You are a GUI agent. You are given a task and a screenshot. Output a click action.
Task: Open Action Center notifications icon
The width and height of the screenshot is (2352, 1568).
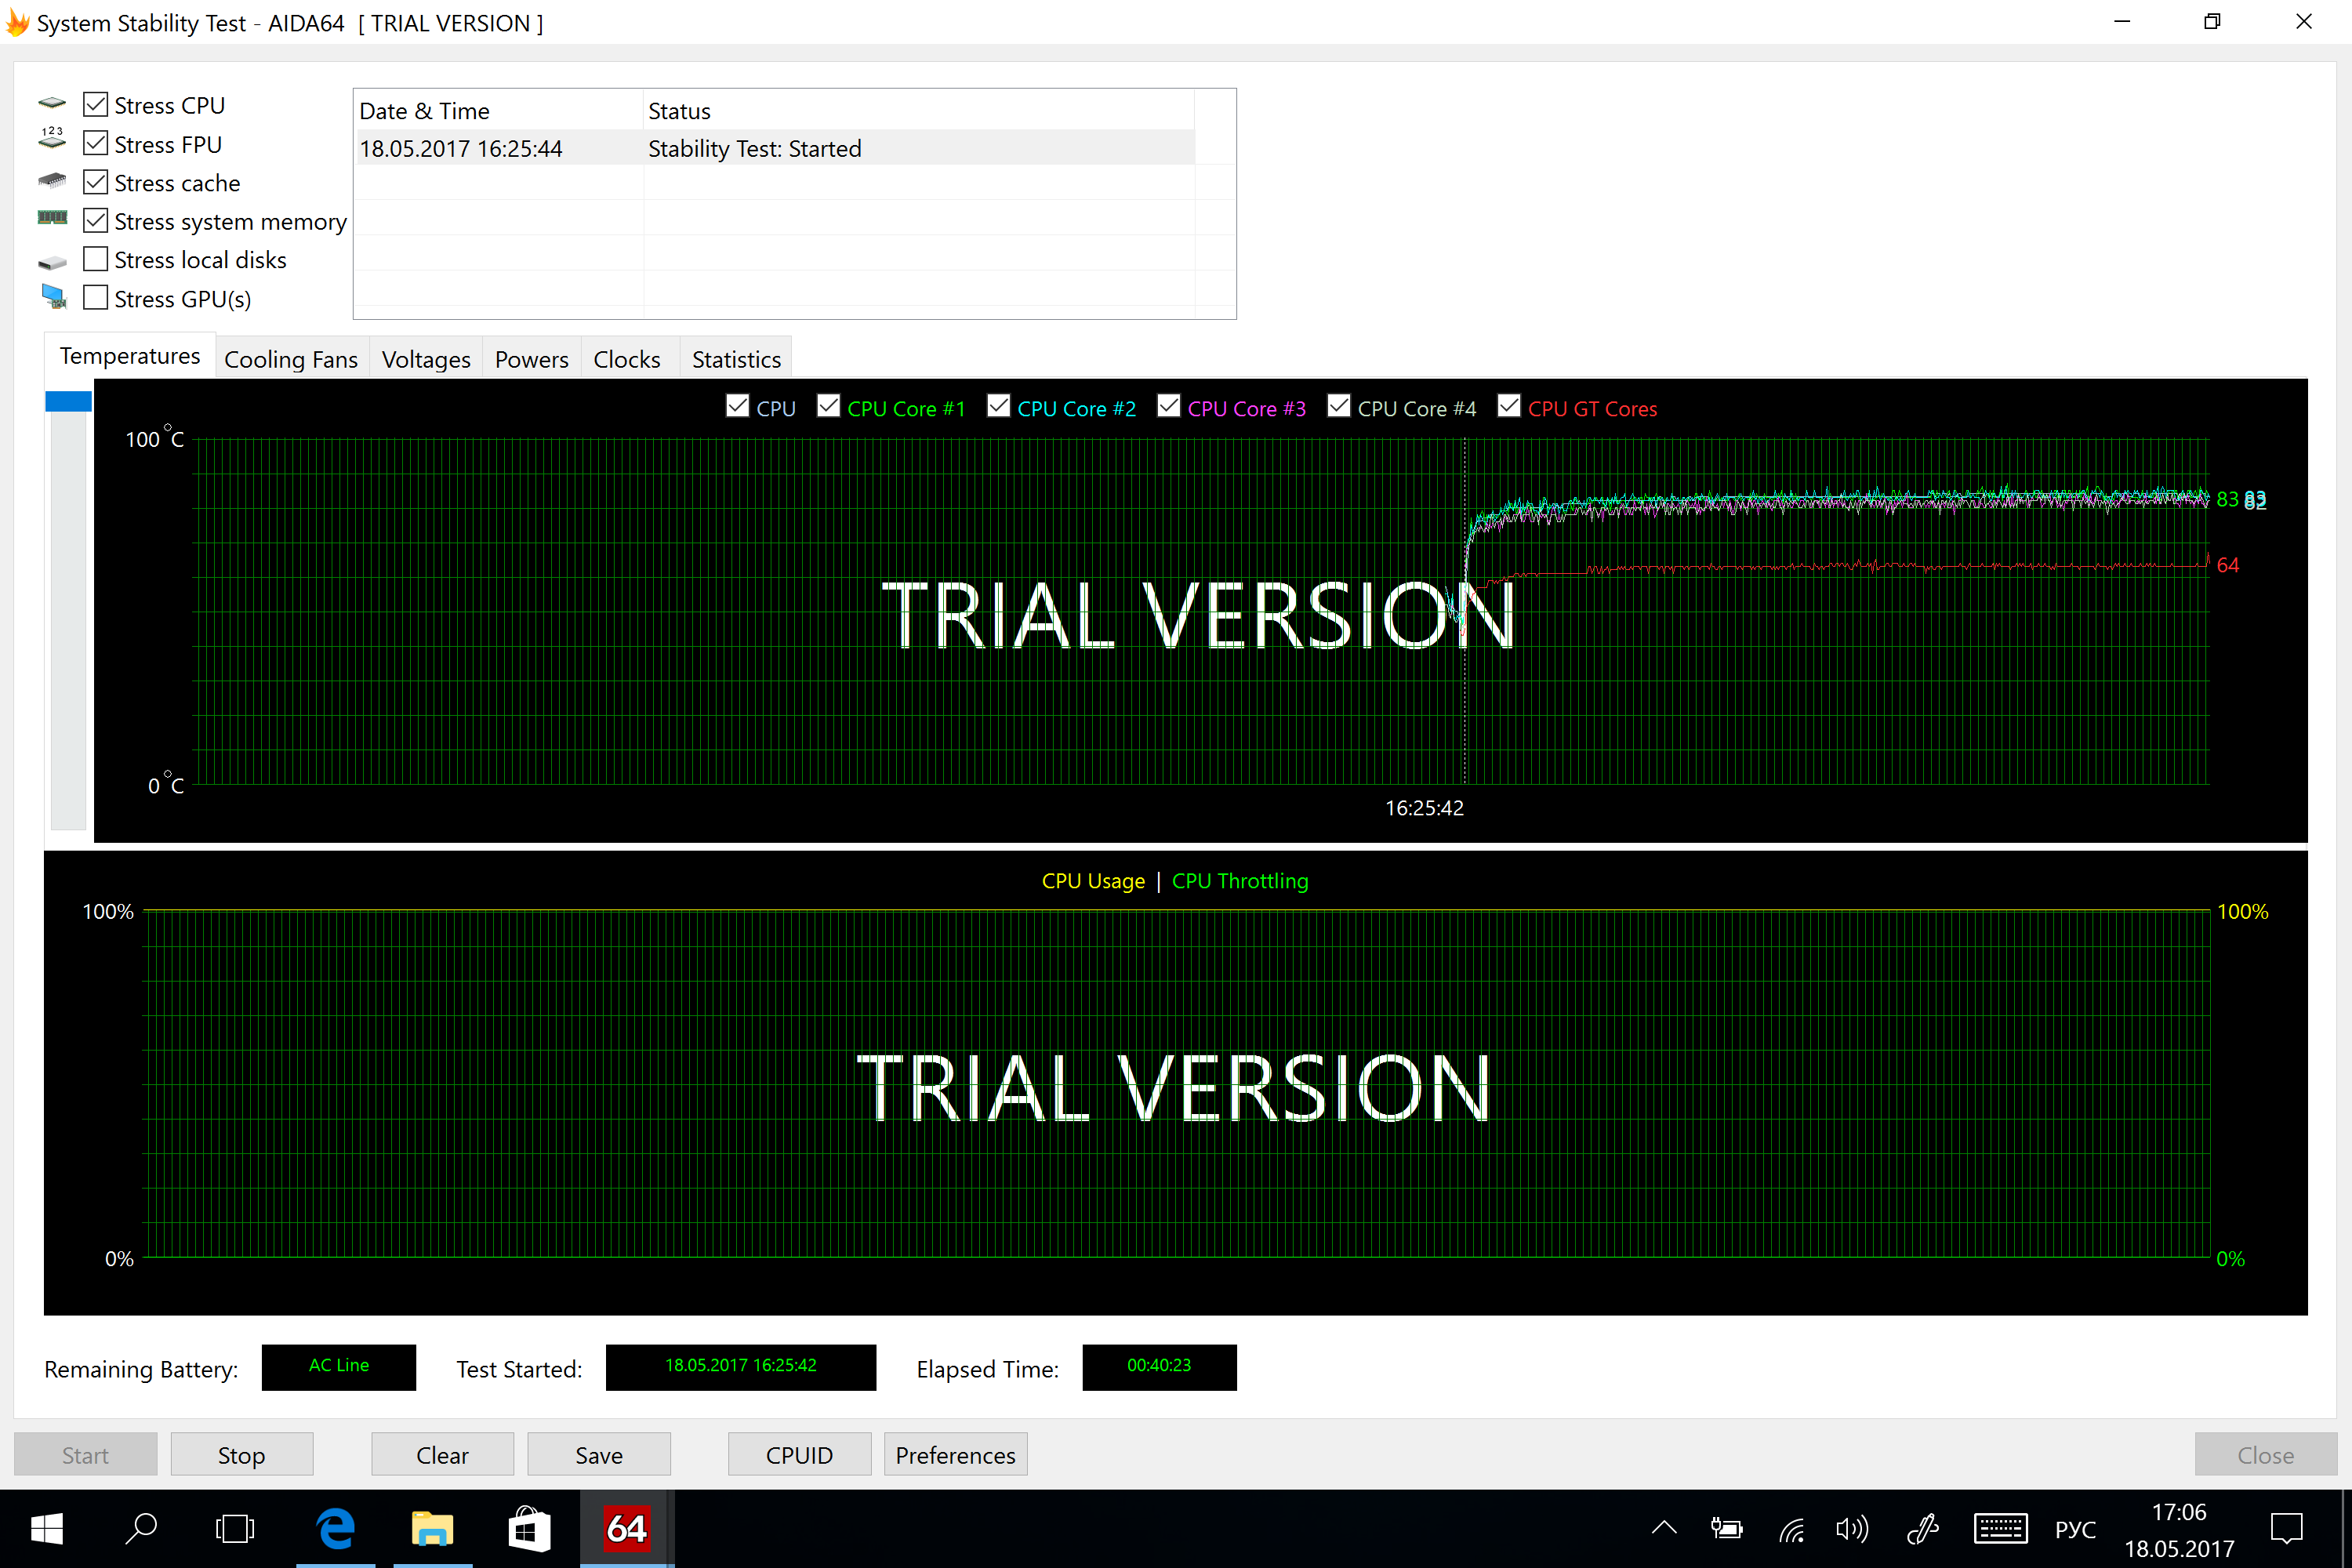tap(2286, 1529)
